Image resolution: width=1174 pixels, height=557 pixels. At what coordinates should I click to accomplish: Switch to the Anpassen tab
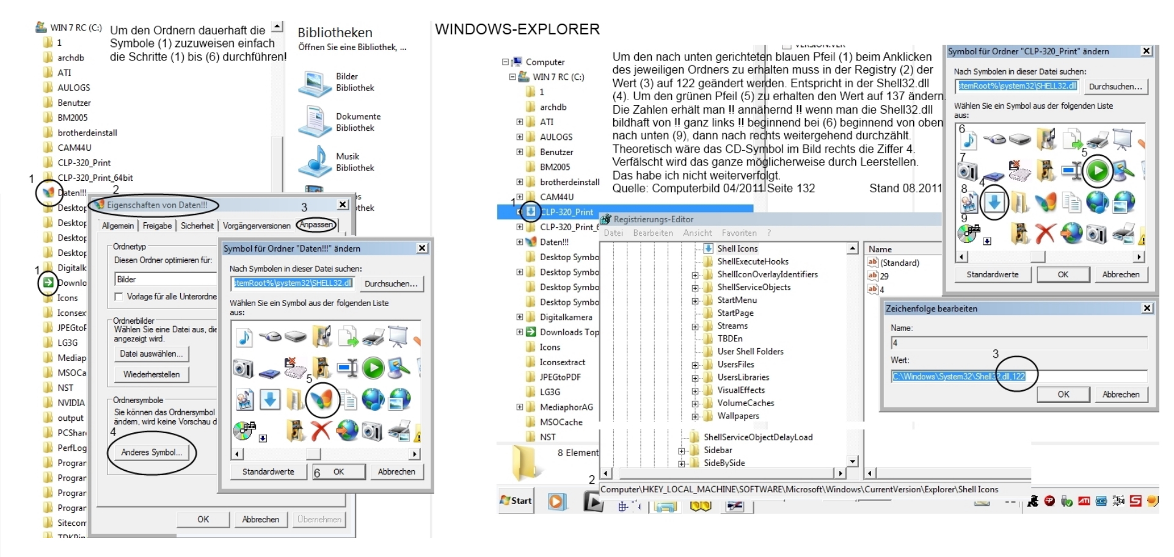click(x=316, y=225)
